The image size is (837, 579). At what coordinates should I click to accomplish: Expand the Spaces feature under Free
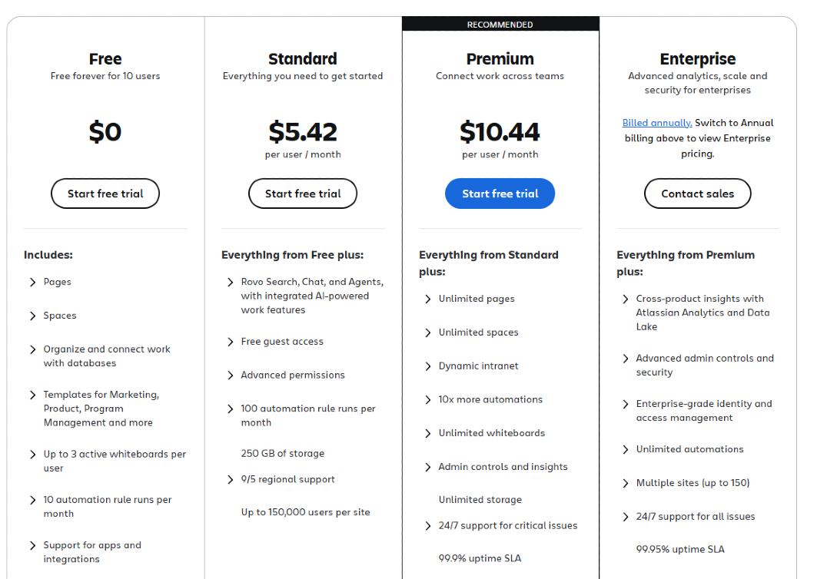pyautogui.click(x=60, y=316)
